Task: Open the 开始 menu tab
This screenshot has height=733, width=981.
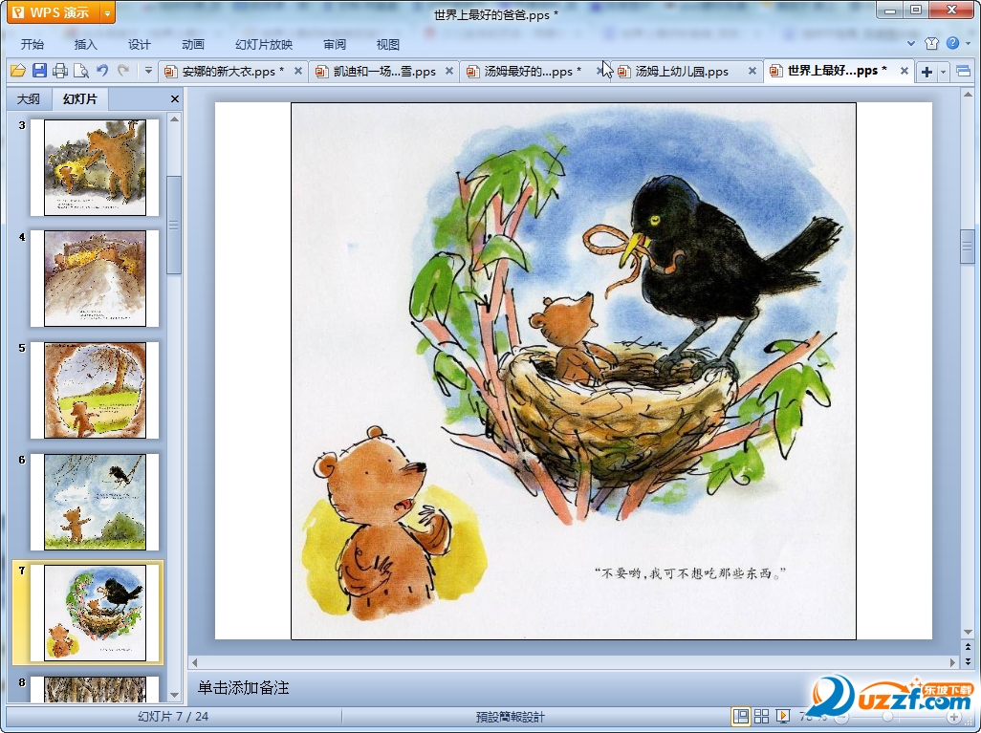Action: click(x=32, y=44)
